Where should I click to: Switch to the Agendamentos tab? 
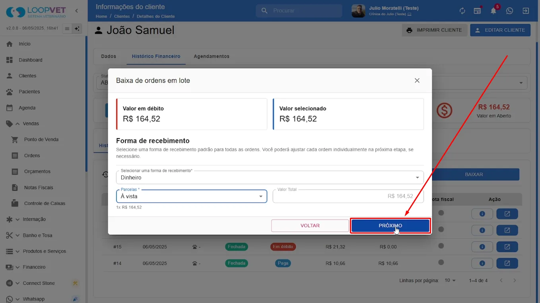pyautogui.click(x=212, y=56)
